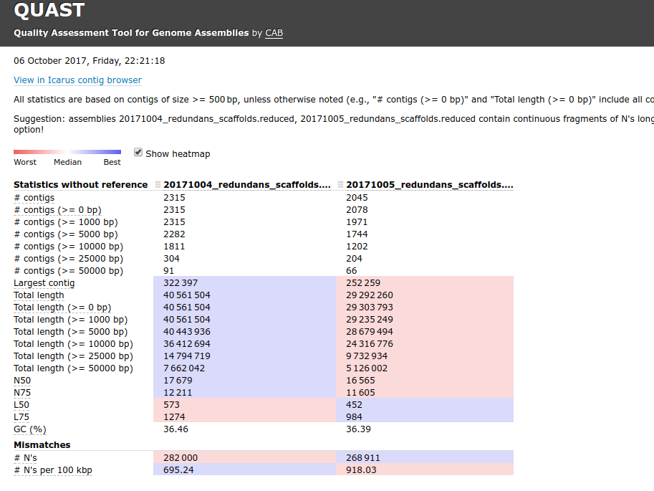Click the # N's per 100 kbp label
654x491 pixels.
[x=53, y=470]
